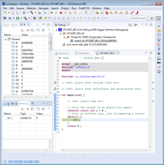Maximize the editor area pane
The height and width of the screenshot is (165, 164).
[x=151, y=53]
